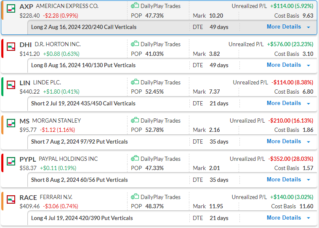Image resolution: width=319 pixels, height=228 pixels.
Task: Click the PYPL payoff chart icon
Action: coord(11,161)
